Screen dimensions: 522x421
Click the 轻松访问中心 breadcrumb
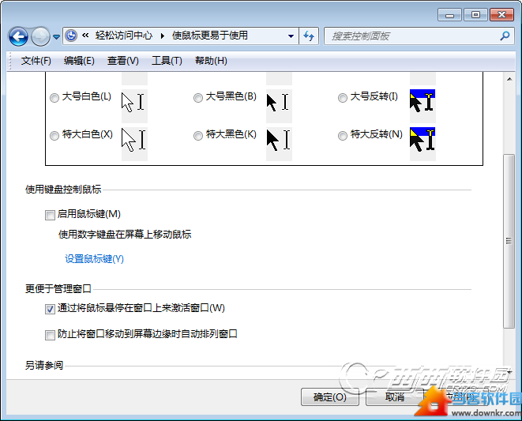click(124, 36)
